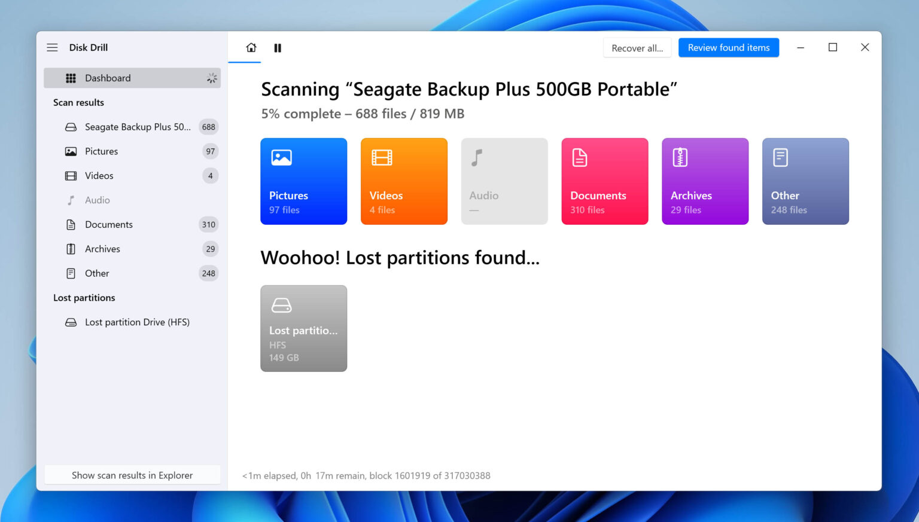
Task: Pause the scan with the pause icon
Action: [278, 48]
